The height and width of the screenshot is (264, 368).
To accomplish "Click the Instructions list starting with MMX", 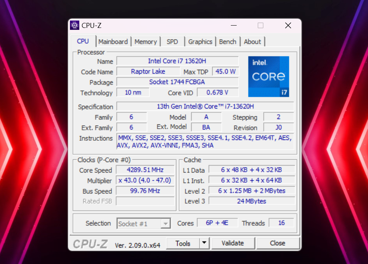I will (x=205, y=141).
